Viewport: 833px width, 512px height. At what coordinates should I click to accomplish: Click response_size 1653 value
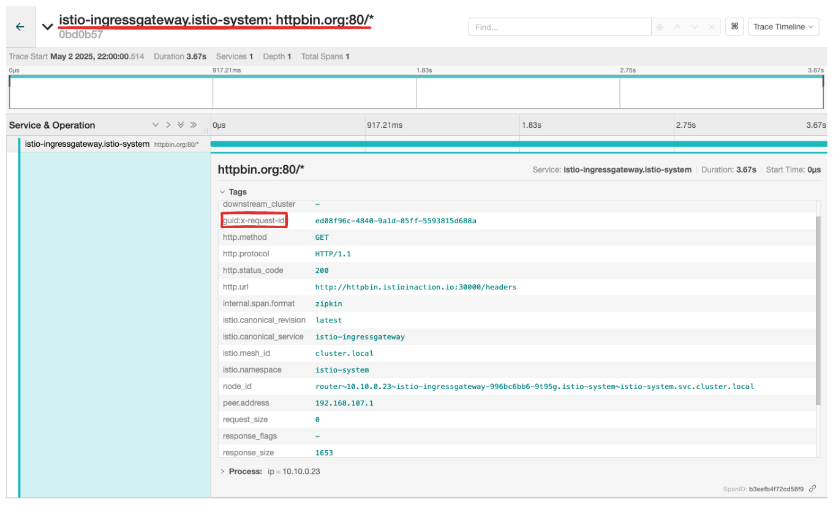click(x=324, y=453)
